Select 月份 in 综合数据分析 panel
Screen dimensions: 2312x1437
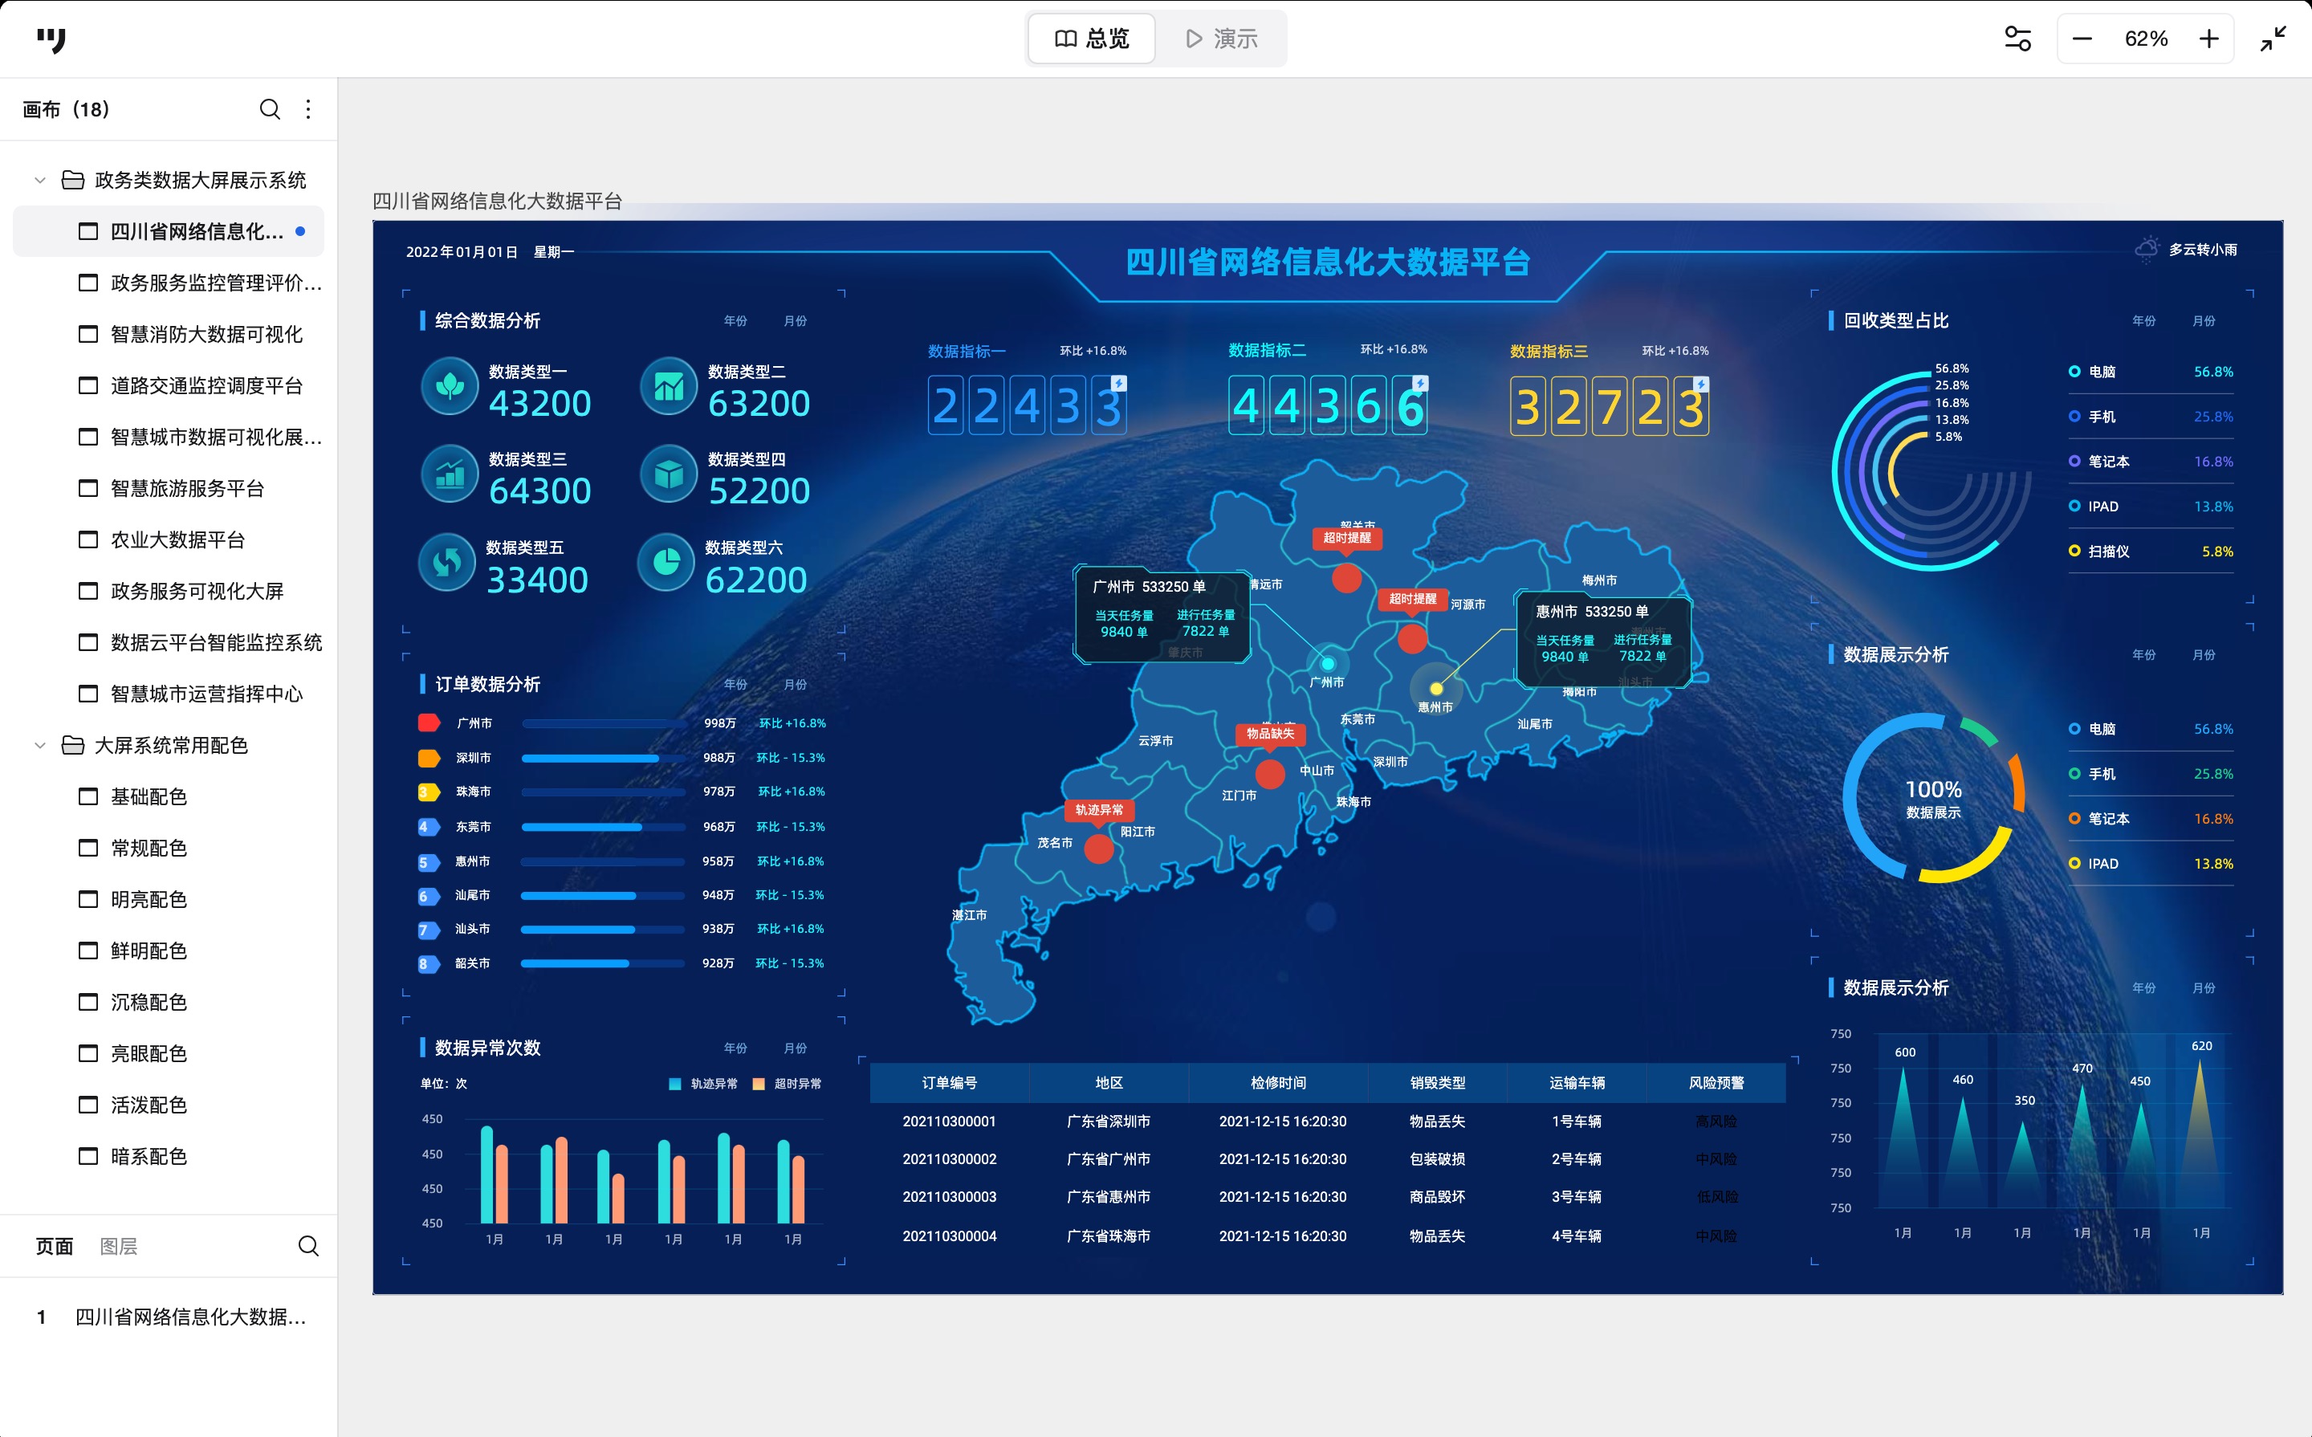point(796,321)
